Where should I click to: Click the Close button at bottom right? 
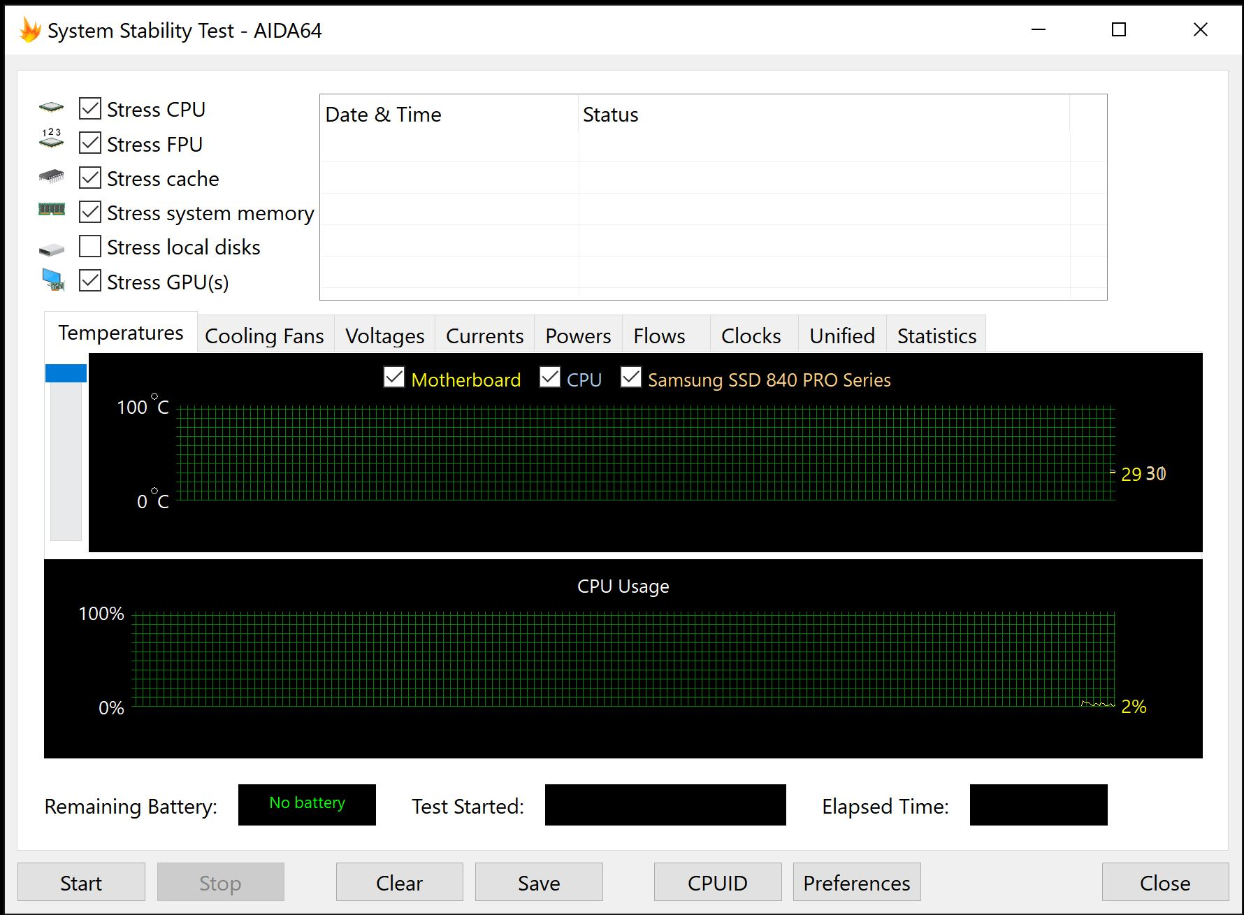1165,882
